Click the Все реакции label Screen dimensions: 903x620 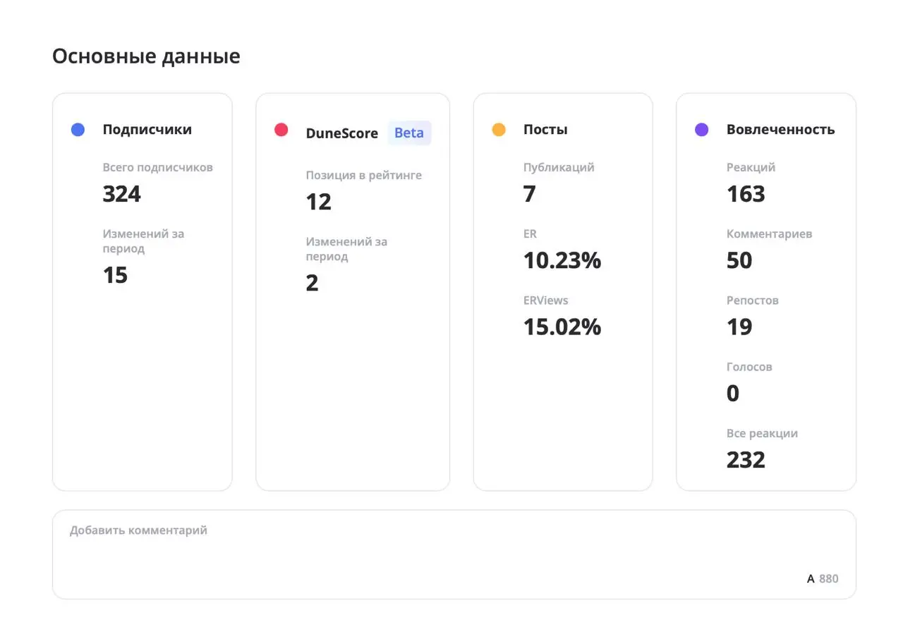coord(762,433)
